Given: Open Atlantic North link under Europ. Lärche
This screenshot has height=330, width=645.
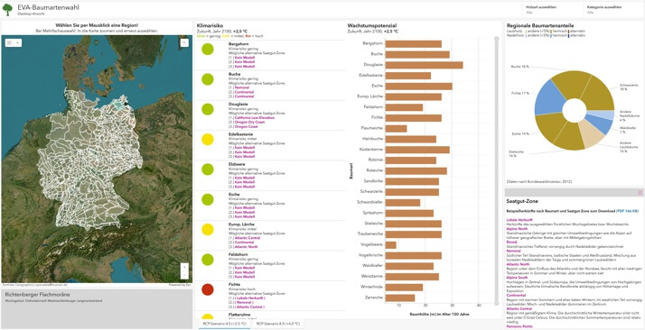Looking at the screenshot, I should coord(246,247).
